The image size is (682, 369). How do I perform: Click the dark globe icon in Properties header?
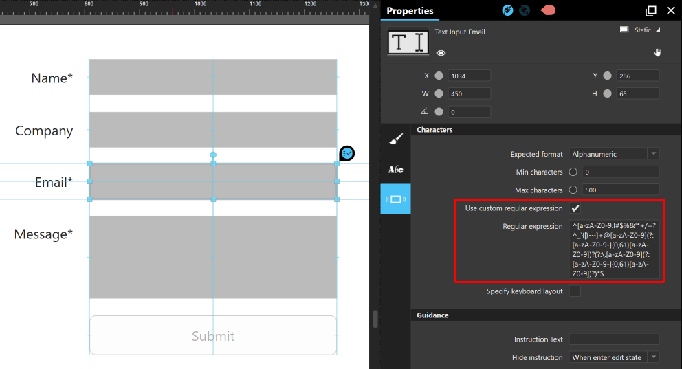tap(525, 10)
